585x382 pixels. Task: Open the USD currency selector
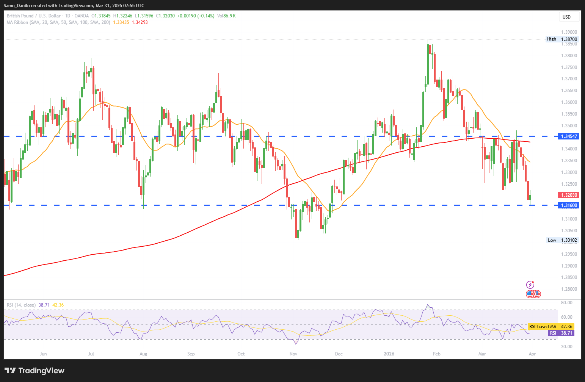click(569, 17)
